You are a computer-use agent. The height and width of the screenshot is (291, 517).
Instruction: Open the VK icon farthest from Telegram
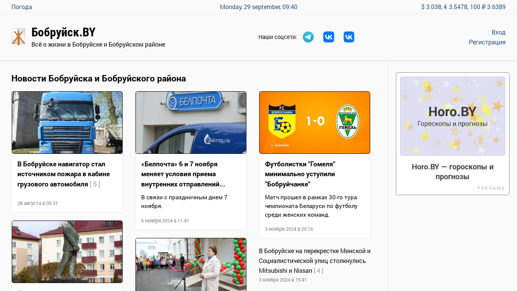[349, 37]
